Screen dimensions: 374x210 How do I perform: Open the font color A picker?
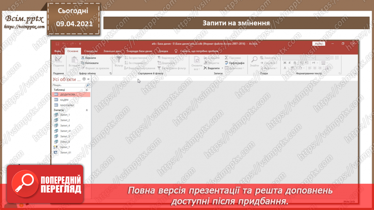[x=285, y=69]
